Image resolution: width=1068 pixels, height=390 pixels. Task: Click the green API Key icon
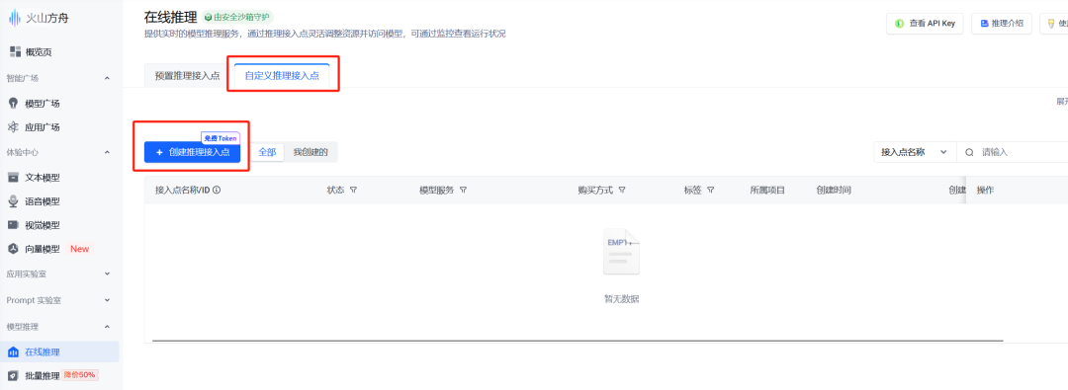(x=899, y=23)
